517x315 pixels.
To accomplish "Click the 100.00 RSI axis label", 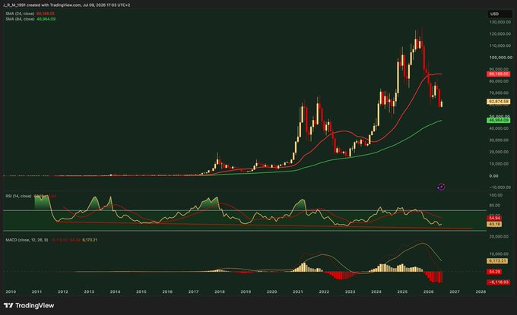I will (x=496, y=195).
